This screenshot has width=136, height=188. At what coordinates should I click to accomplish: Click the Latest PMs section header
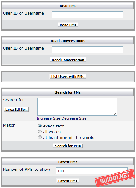click(68, 162)
